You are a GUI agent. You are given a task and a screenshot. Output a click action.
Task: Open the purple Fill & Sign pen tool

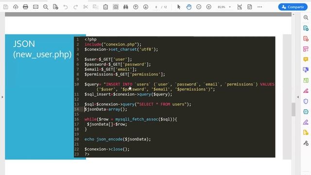pos(306,122)
